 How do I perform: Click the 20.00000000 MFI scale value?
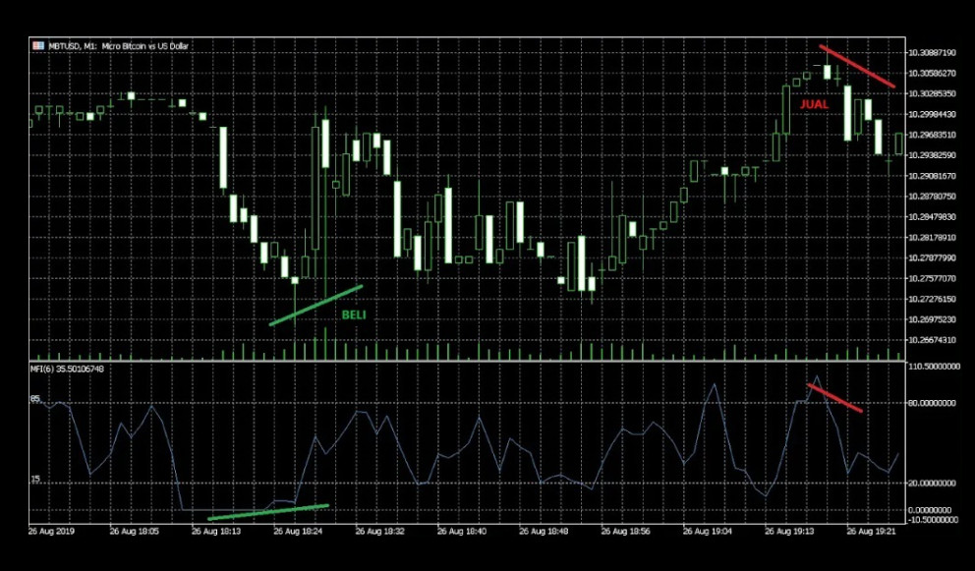(934, 483)
